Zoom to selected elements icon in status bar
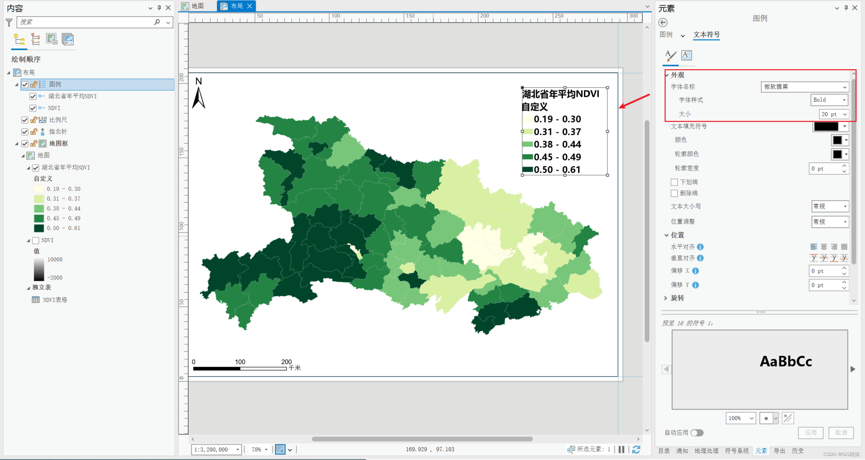865x460 pixels. point(571,449)
